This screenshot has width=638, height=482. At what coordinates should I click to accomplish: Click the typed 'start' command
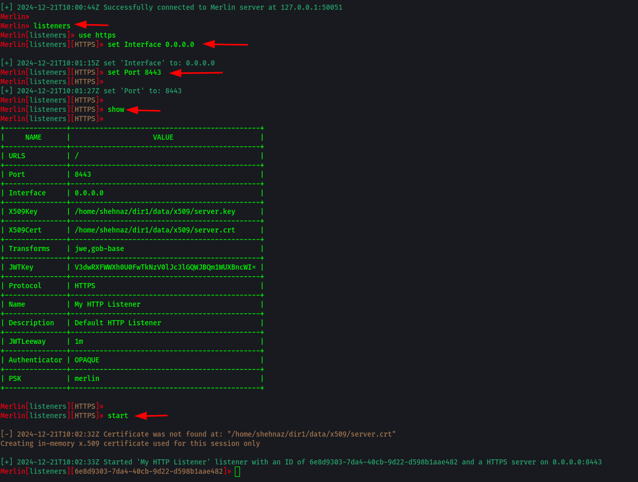[118, 415]
